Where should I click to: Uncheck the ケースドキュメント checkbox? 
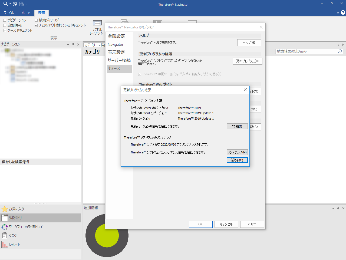click(5, 30)
